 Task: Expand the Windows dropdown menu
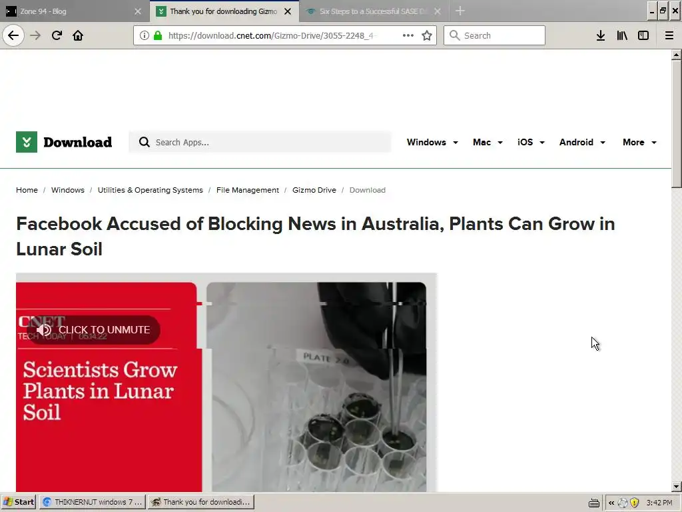(x=432, y=143)
